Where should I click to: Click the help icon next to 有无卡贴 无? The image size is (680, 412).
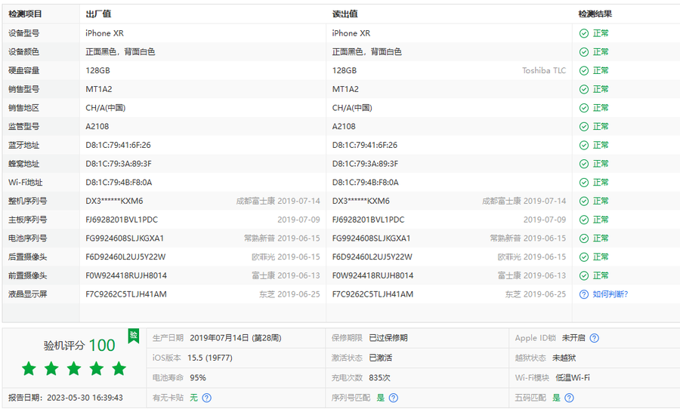(207, 398)
